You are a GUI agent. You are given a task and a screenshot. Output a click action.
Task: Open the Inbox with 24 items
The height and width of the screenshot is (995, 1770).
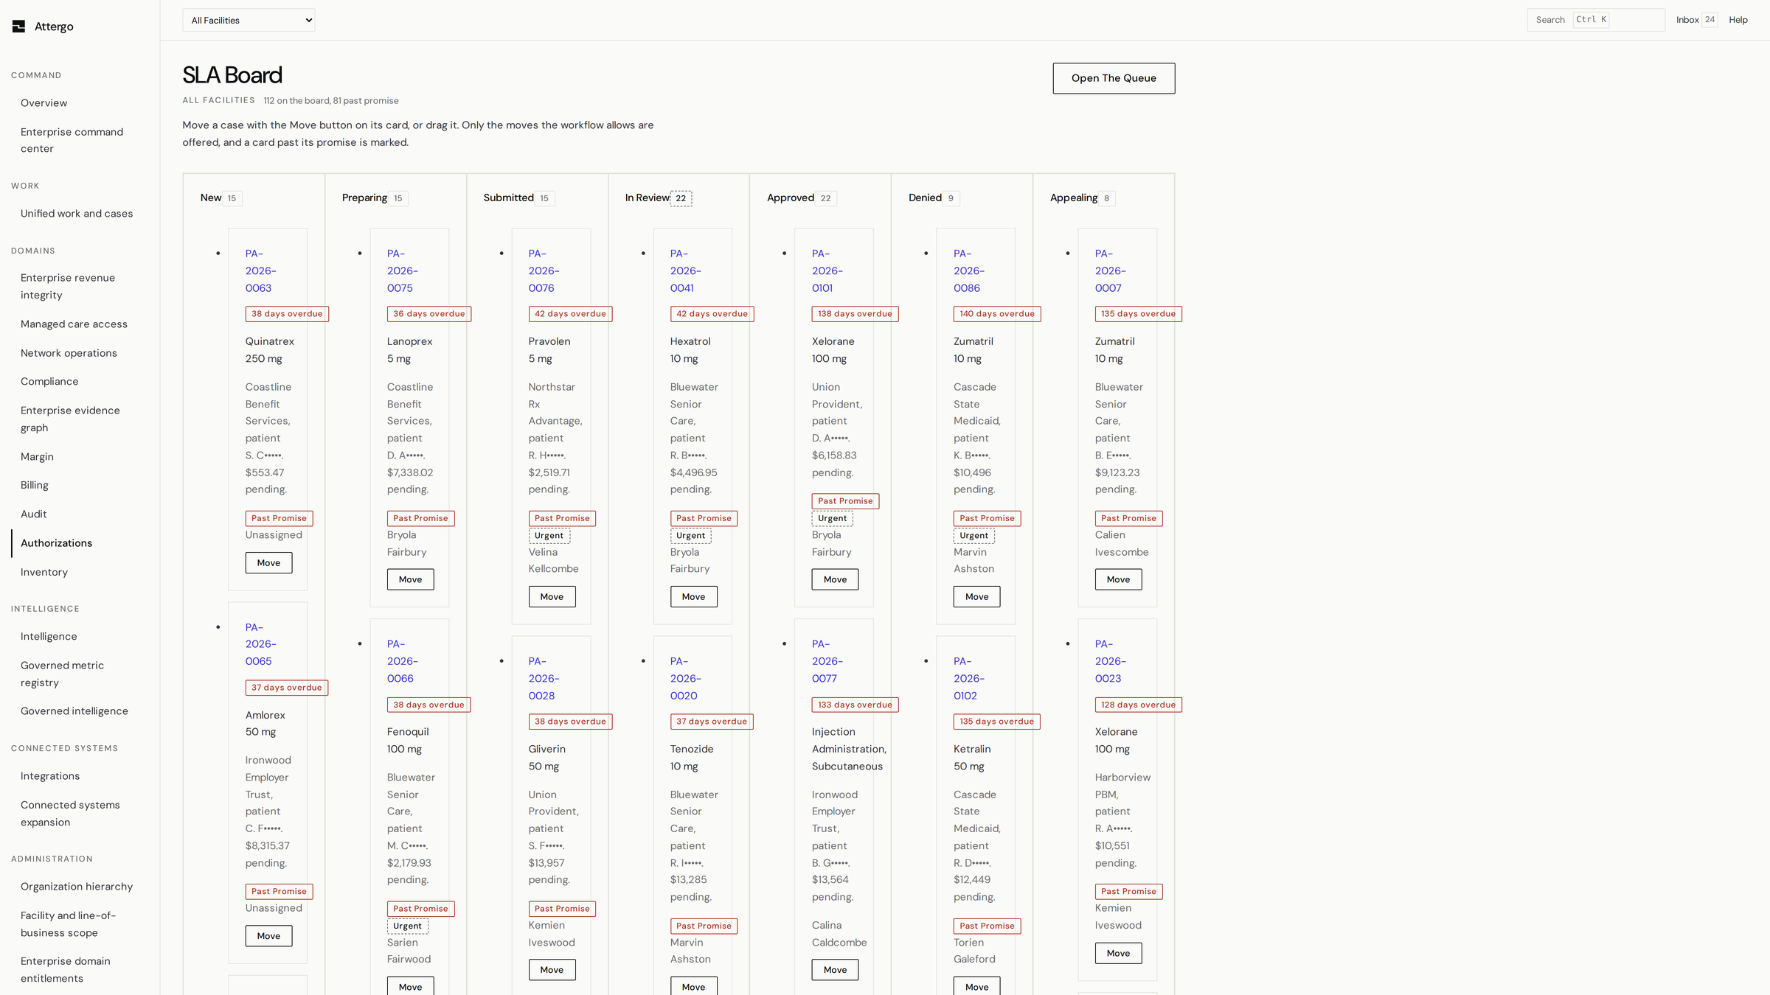click(x=1696, y=20)
